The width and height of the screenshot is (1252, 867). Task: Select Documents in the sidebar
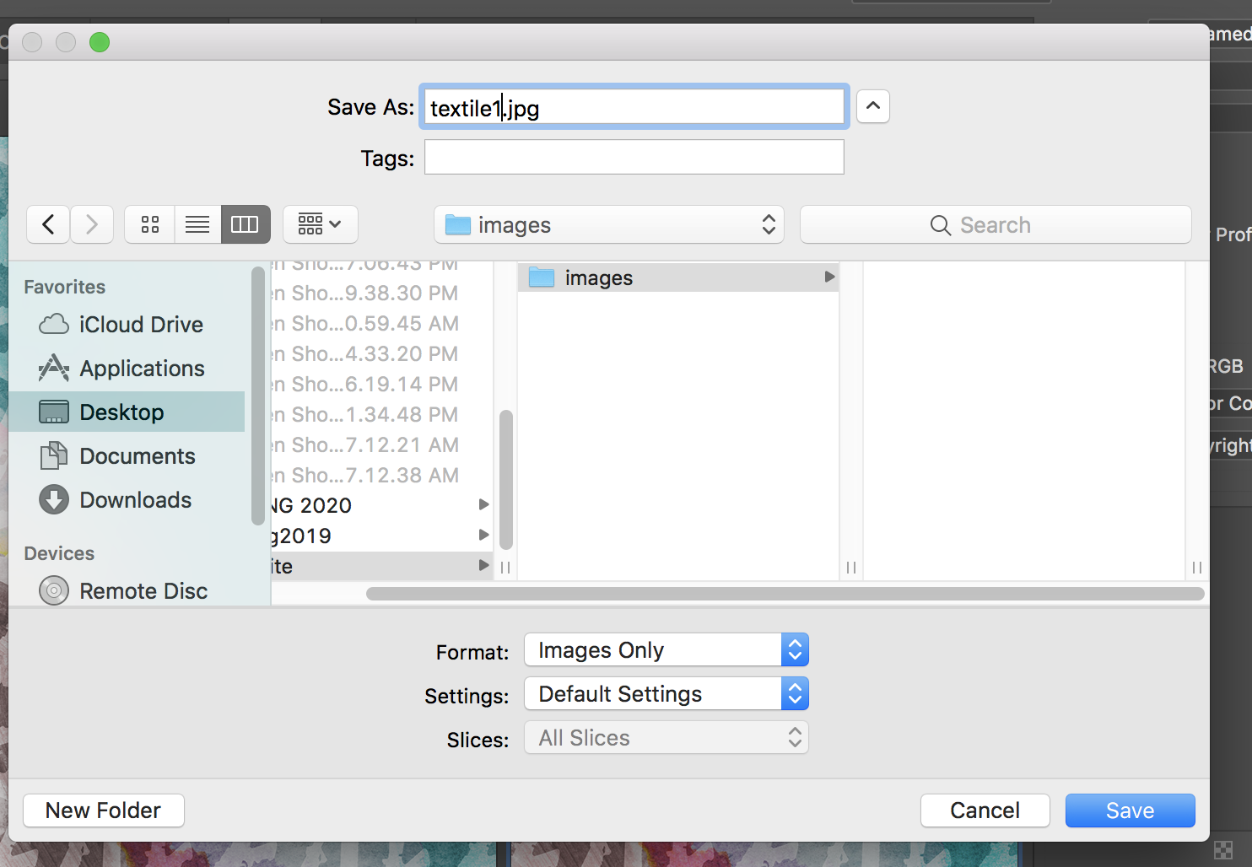(x=137, y=456)
